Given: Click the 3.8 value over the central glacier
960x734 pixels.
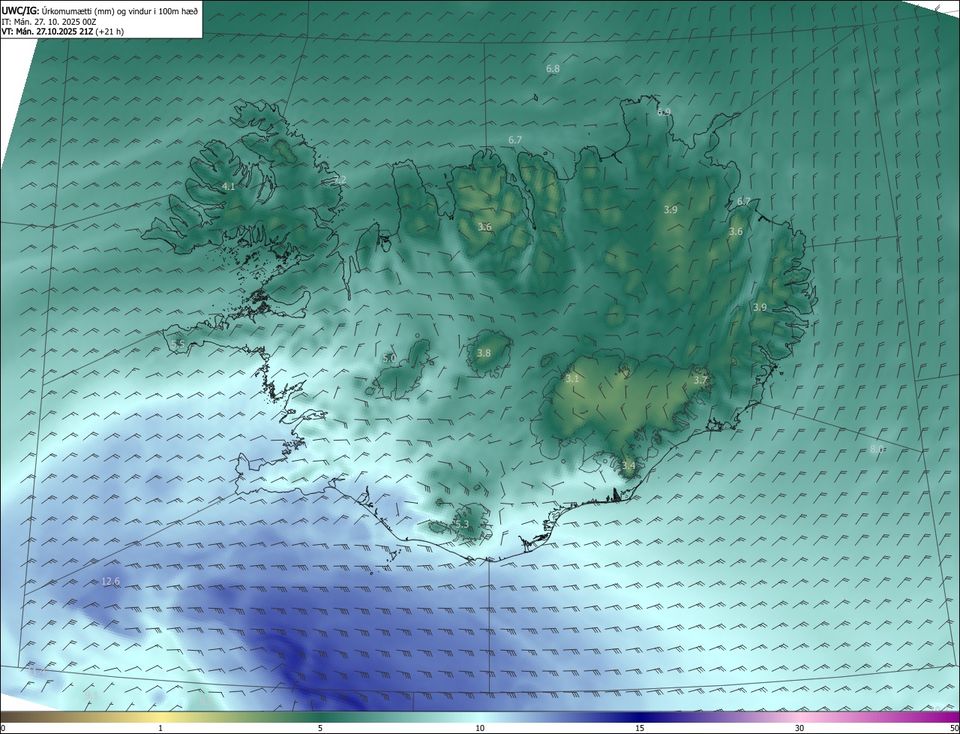Looking at the screenshot, I should pyautogui.click(x=484, y=353).
